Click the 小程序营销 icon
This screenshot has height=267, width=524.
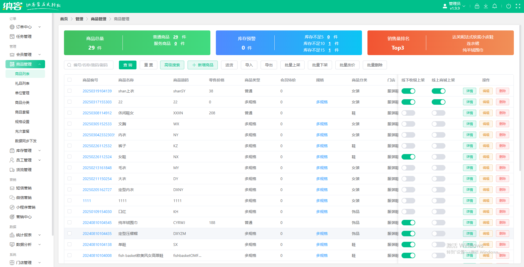(x=12, y=207)
